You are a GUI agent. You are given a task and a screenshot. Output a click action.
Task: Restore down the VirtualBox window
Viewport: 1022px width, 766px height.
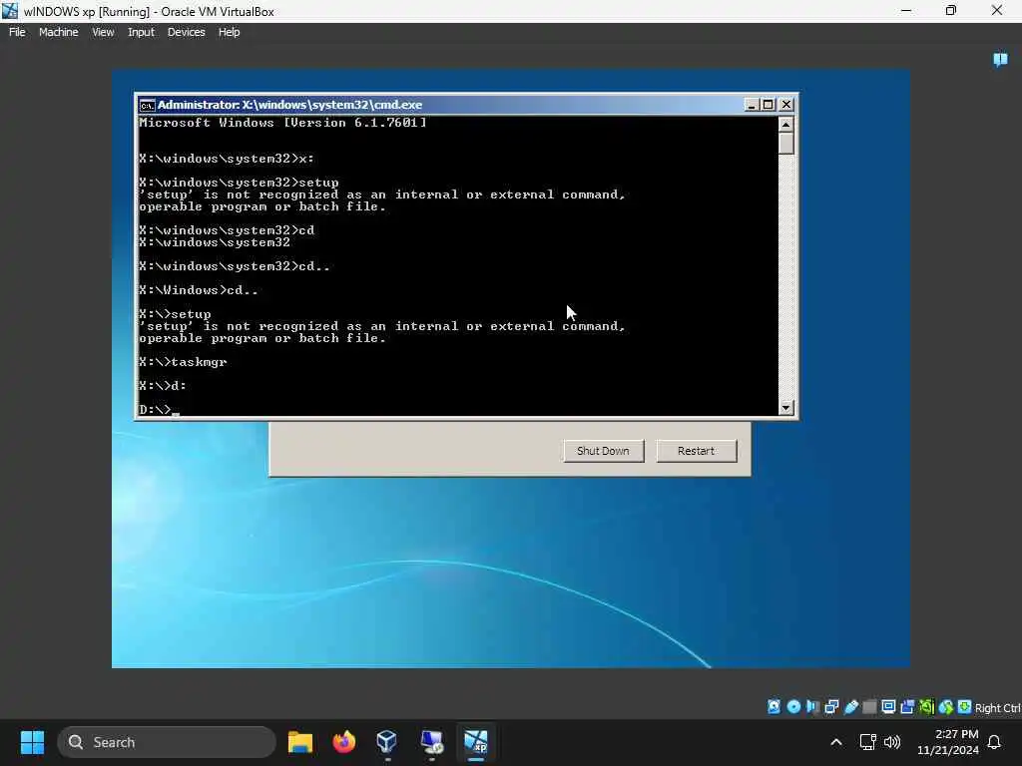pyautogui.click(x=951, y=10)
